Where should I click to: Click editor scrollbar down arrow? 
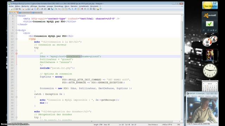pos(182,119)
